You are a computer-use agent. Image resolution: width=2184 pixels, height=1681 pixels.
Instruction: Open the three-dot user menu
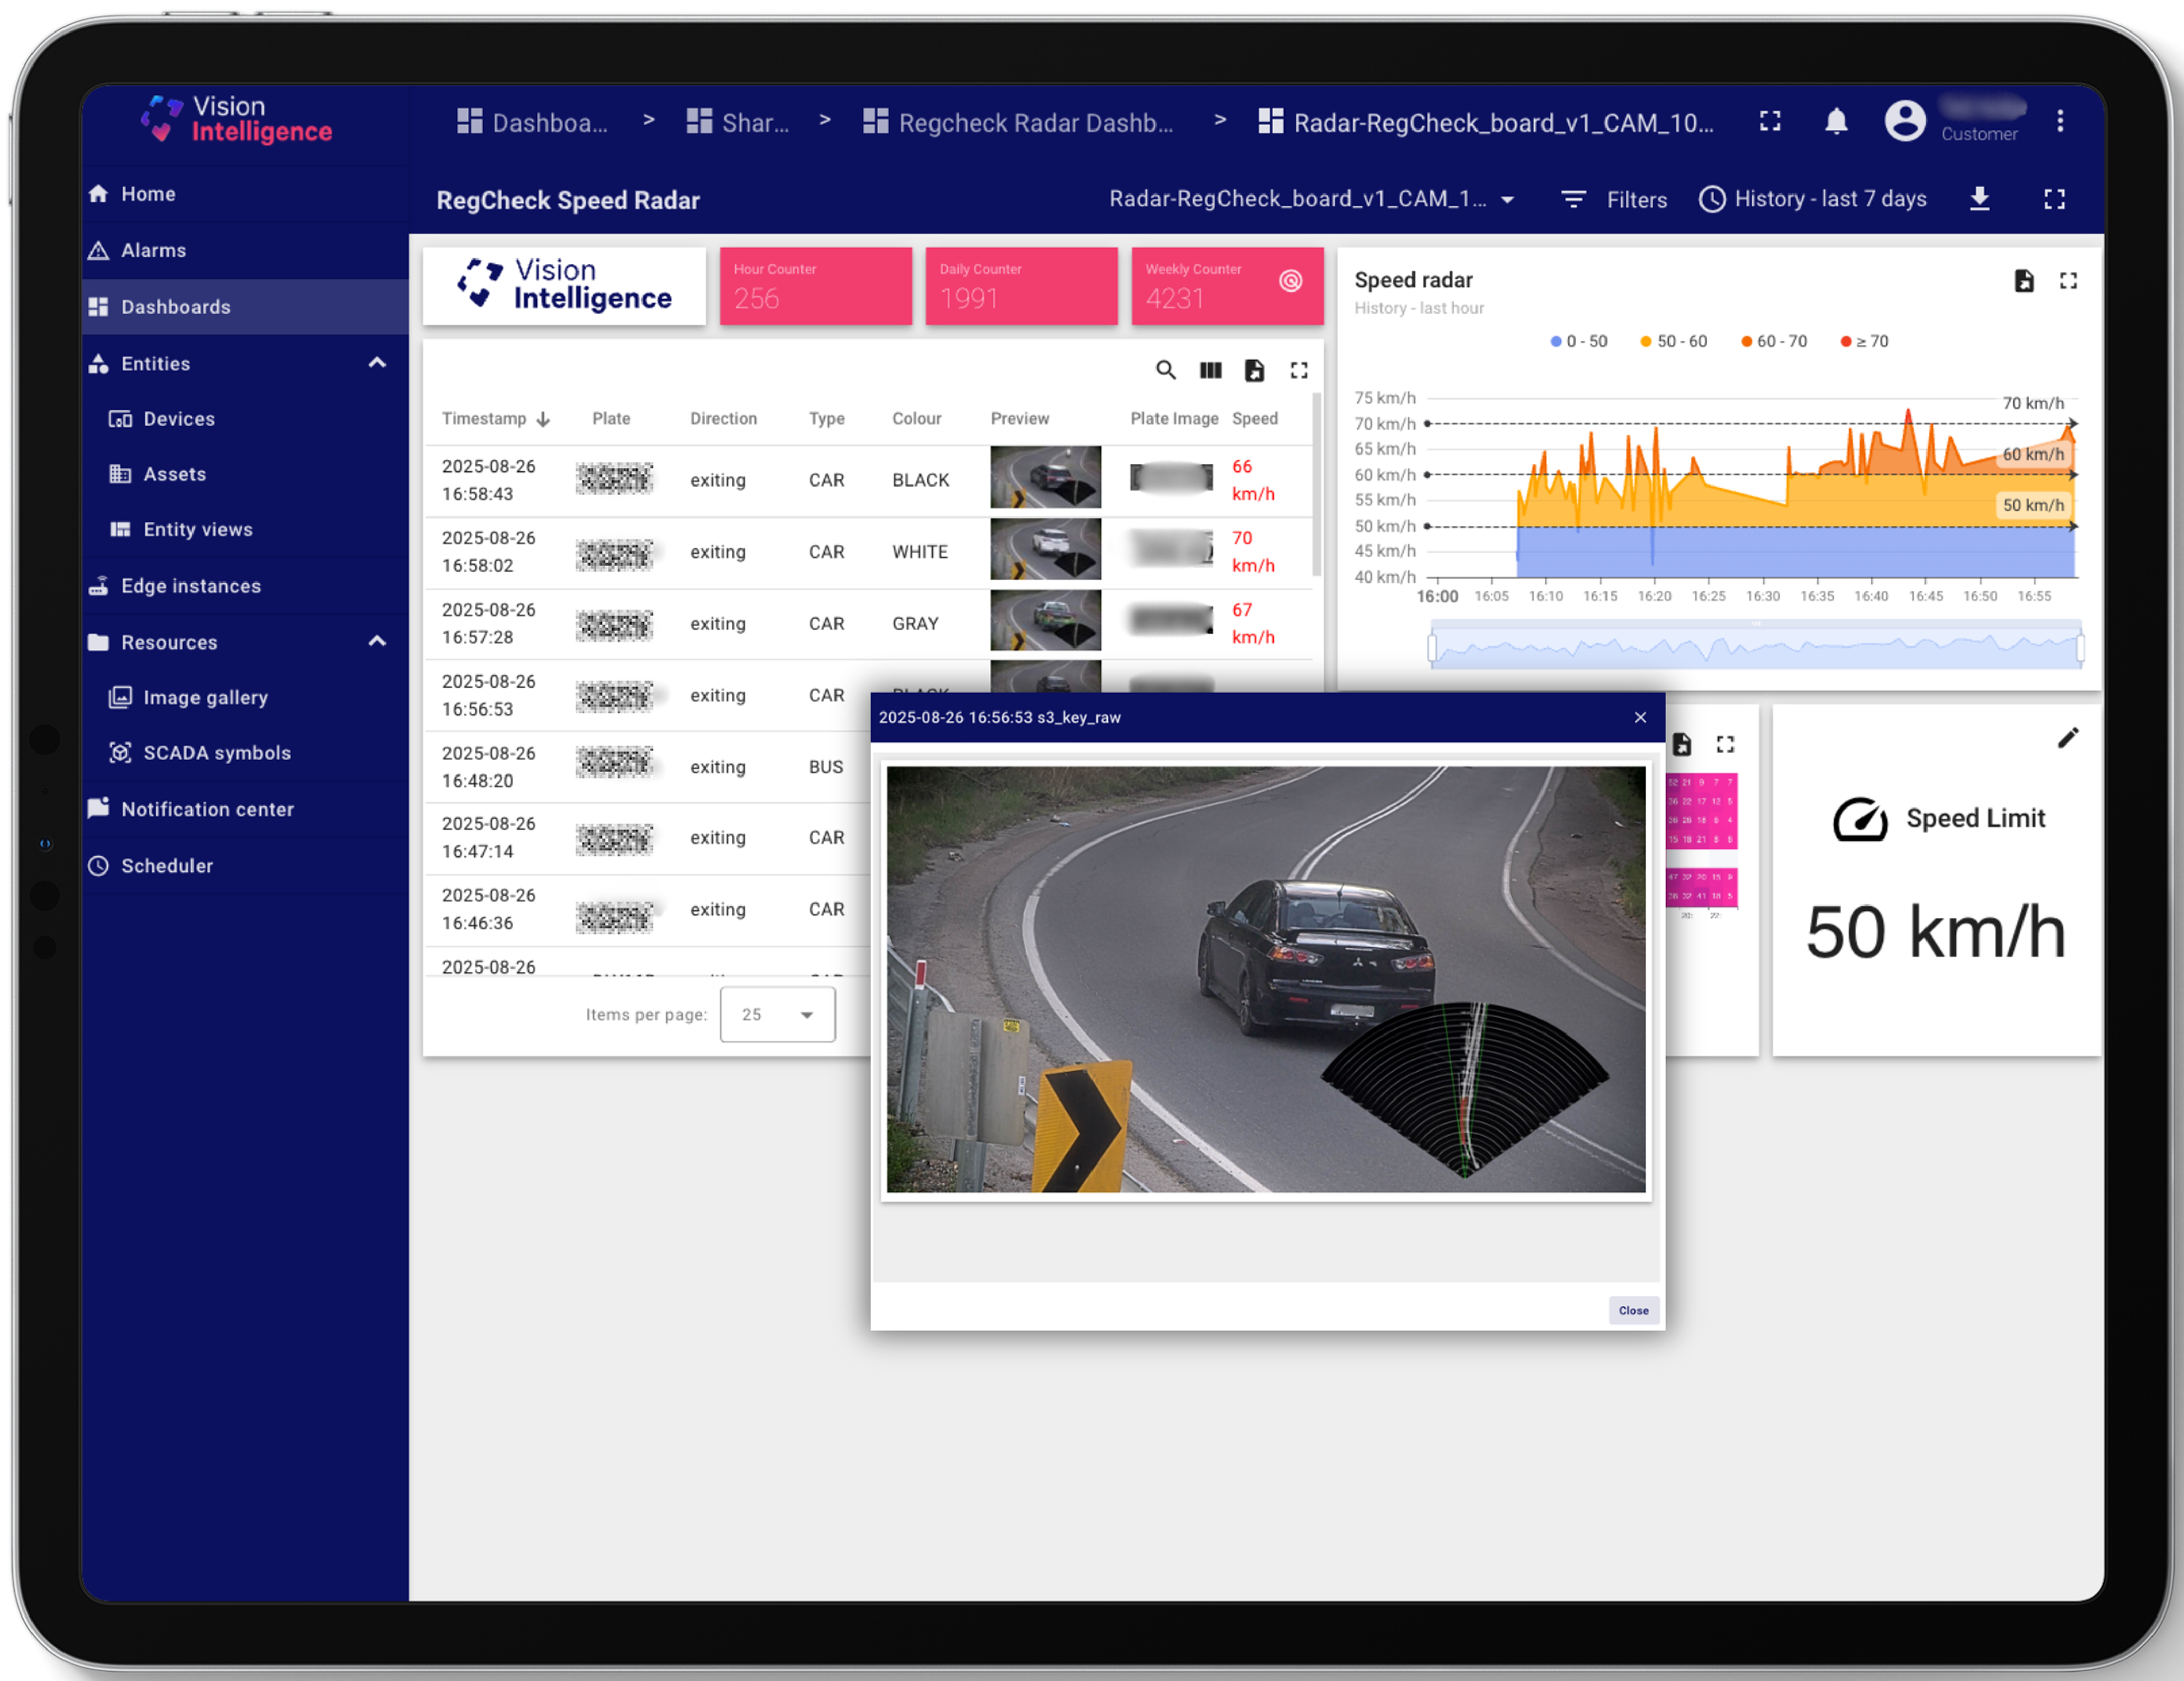point(2059,122)
